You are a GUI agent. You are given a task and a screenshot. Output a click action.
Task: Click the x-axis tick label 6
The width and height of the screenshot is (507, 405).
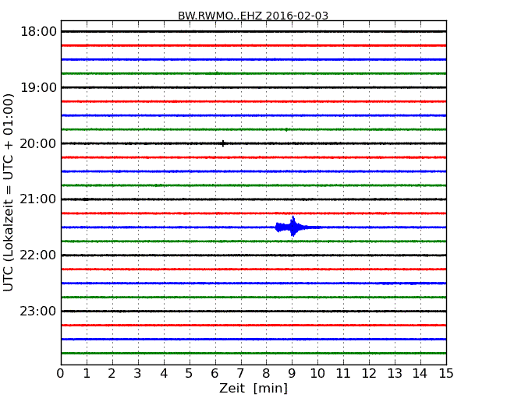pyautogui.click(x=215, y=374)
